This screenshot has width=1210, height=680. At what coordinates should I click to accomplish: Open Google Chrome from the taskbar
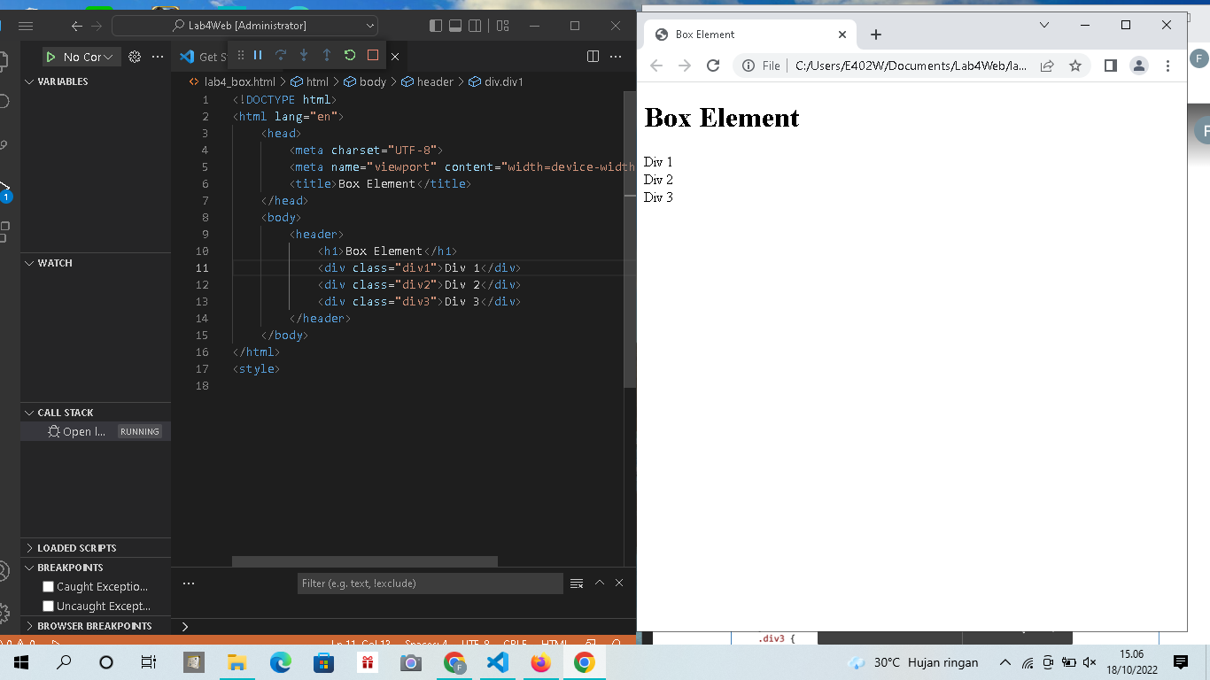(584, 661)
